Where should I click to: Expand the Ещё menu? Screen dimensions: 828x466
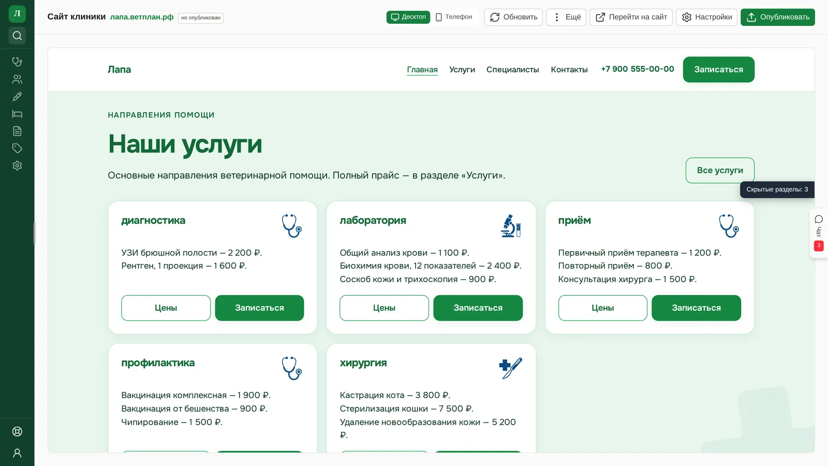point(566,17)
